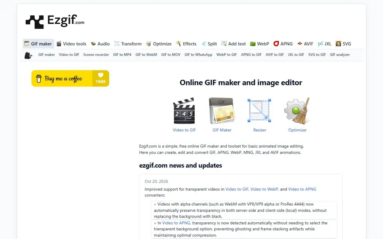
Task: Open SVG to GIF converter
Action: [317, 55]
